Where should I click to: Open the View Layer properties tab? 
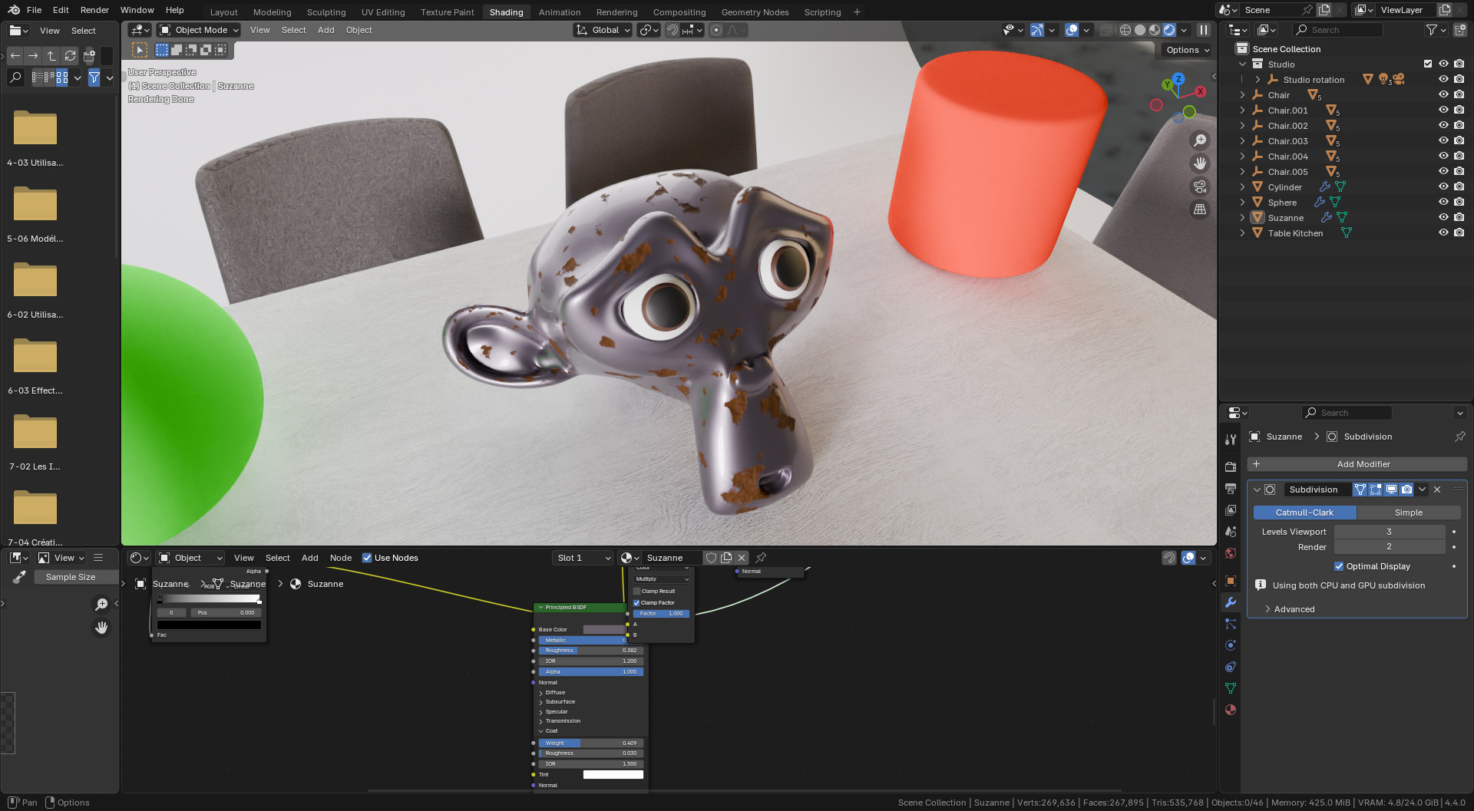point(1231,510)
